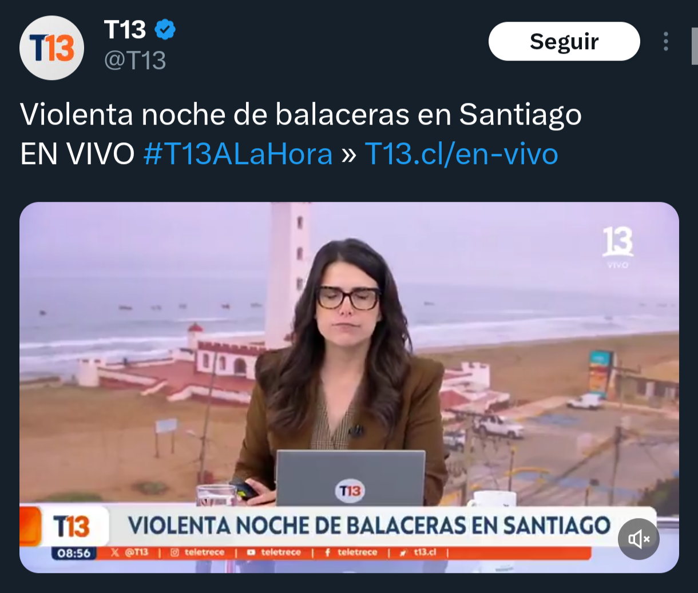Click the Facebook teletrece ticker icon
The width and height of the screenshot is (698, 593).
[328, 552]
